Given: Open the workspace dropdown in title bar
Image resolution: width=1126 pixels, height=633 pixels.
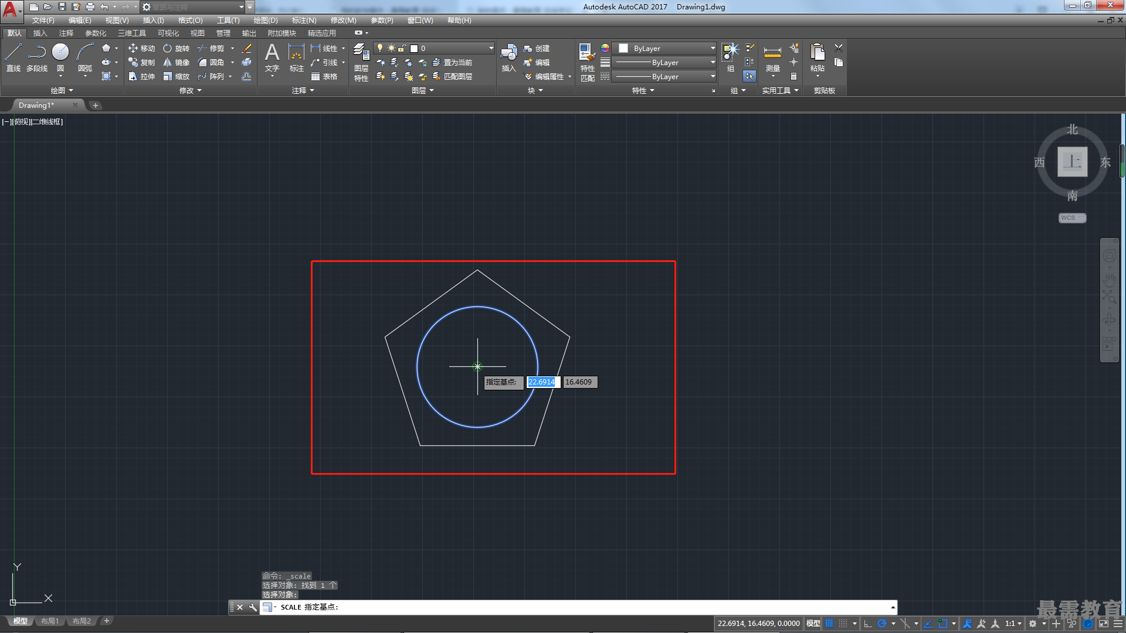Looking at the screenshot, I should coord(193,7).
